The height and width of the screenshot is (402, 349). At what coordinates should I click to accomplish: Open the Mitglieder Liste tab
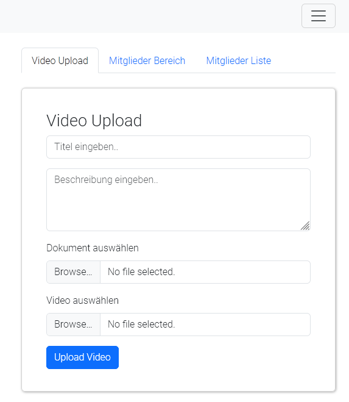click(239, 60)
